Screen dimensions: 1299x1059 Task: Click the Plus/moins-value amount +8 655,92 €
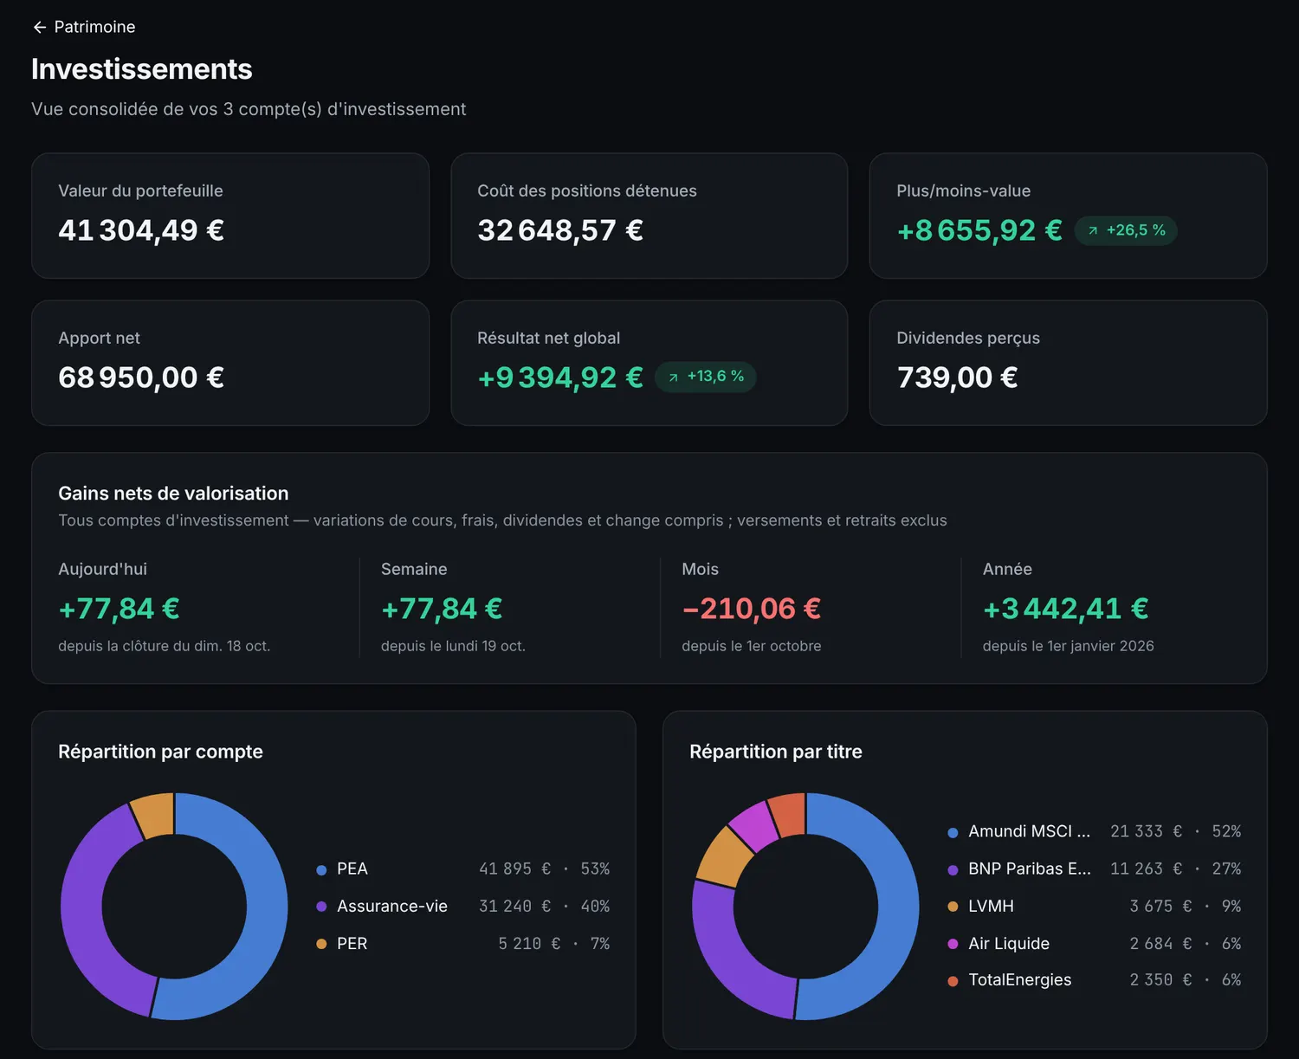(x=979, y=230)
